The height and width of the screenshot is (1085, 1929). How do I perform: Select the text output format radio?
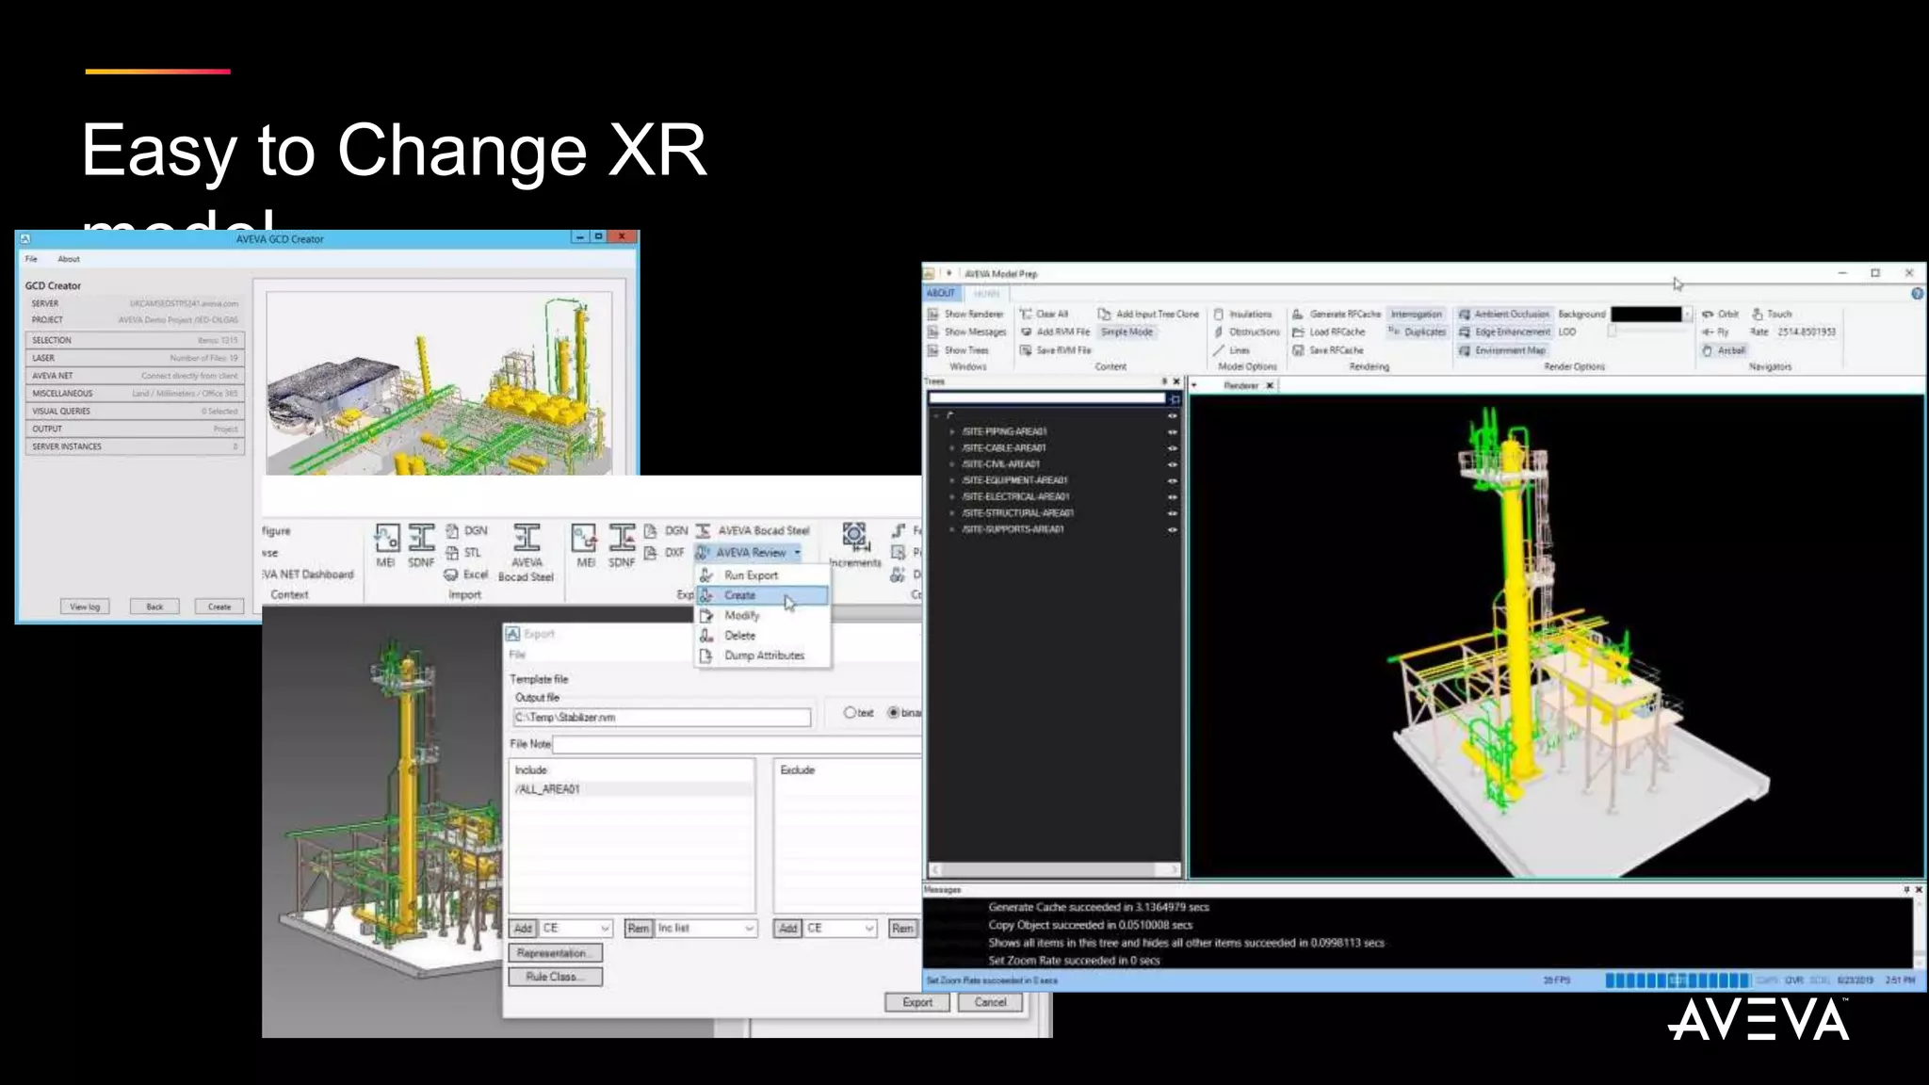point(850,713)
